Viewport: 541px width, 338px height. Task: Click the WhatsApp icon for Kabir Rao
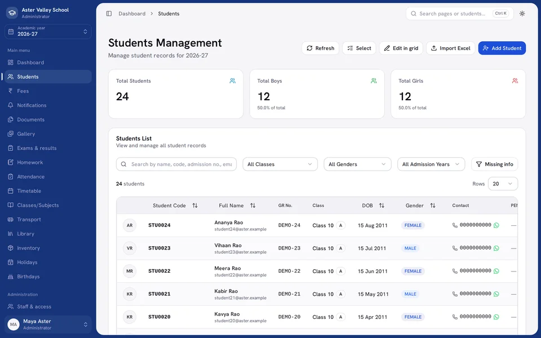pos(496,294)
